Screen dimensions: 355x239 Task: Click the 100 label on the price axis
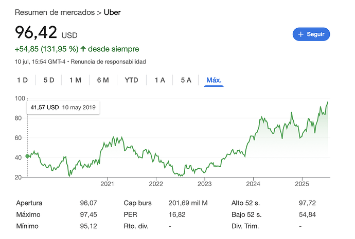20,98
